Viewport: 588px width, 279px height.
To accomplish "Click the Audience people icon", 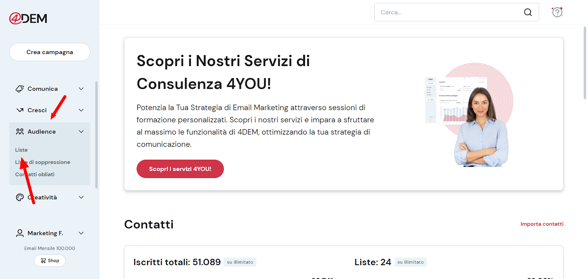I will [x=20, y=131].
